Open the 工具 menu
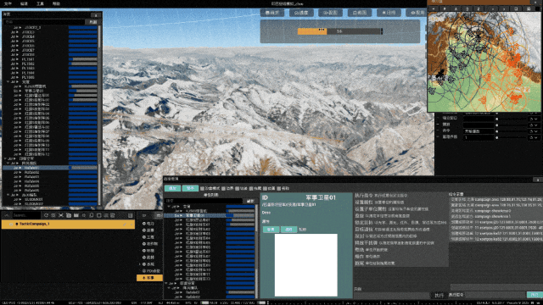The height and width of the screenshot is (305, 543). tap(40, 3)
